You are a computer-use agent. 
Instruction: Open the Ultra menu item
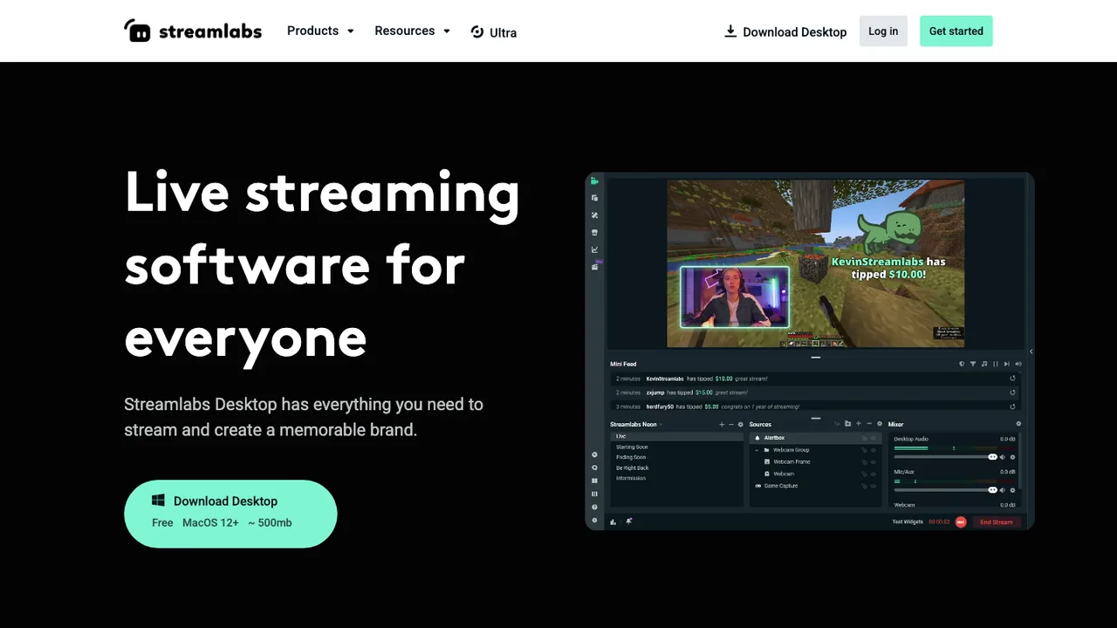[494, 32]
